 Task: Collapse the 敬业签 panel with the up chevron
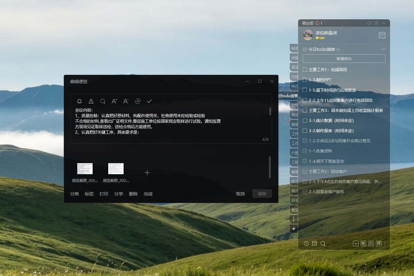point(383,23)
